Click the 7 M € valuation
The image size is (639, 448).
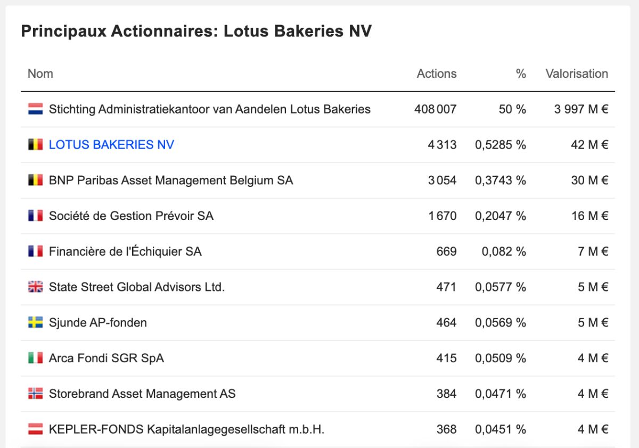593,251
